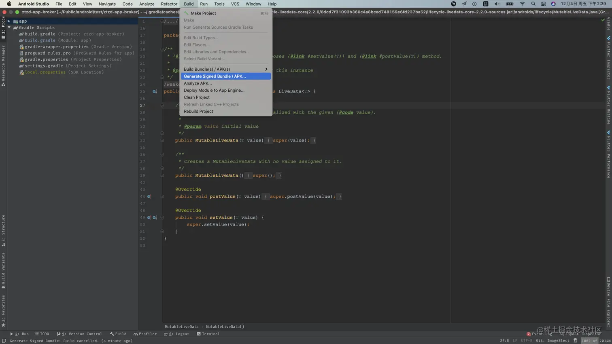Open the TODO tool window
The height and width of the screenshot is (344, 612).
42,334
